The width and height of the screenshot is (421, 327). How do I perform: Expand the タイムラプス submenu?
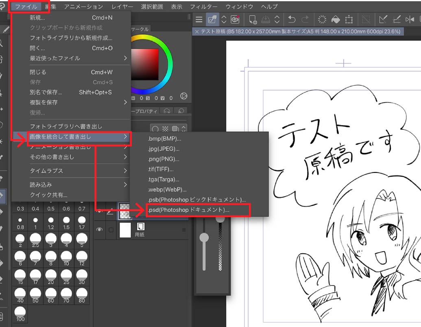point(77,170)
